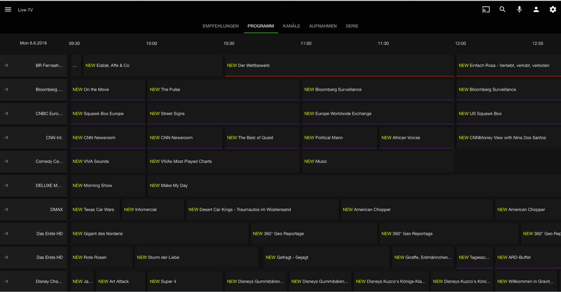Open Das Erste HD channel showing Rote Rosen
This screenshot has height=292, width=561.
tap(33, 258)
